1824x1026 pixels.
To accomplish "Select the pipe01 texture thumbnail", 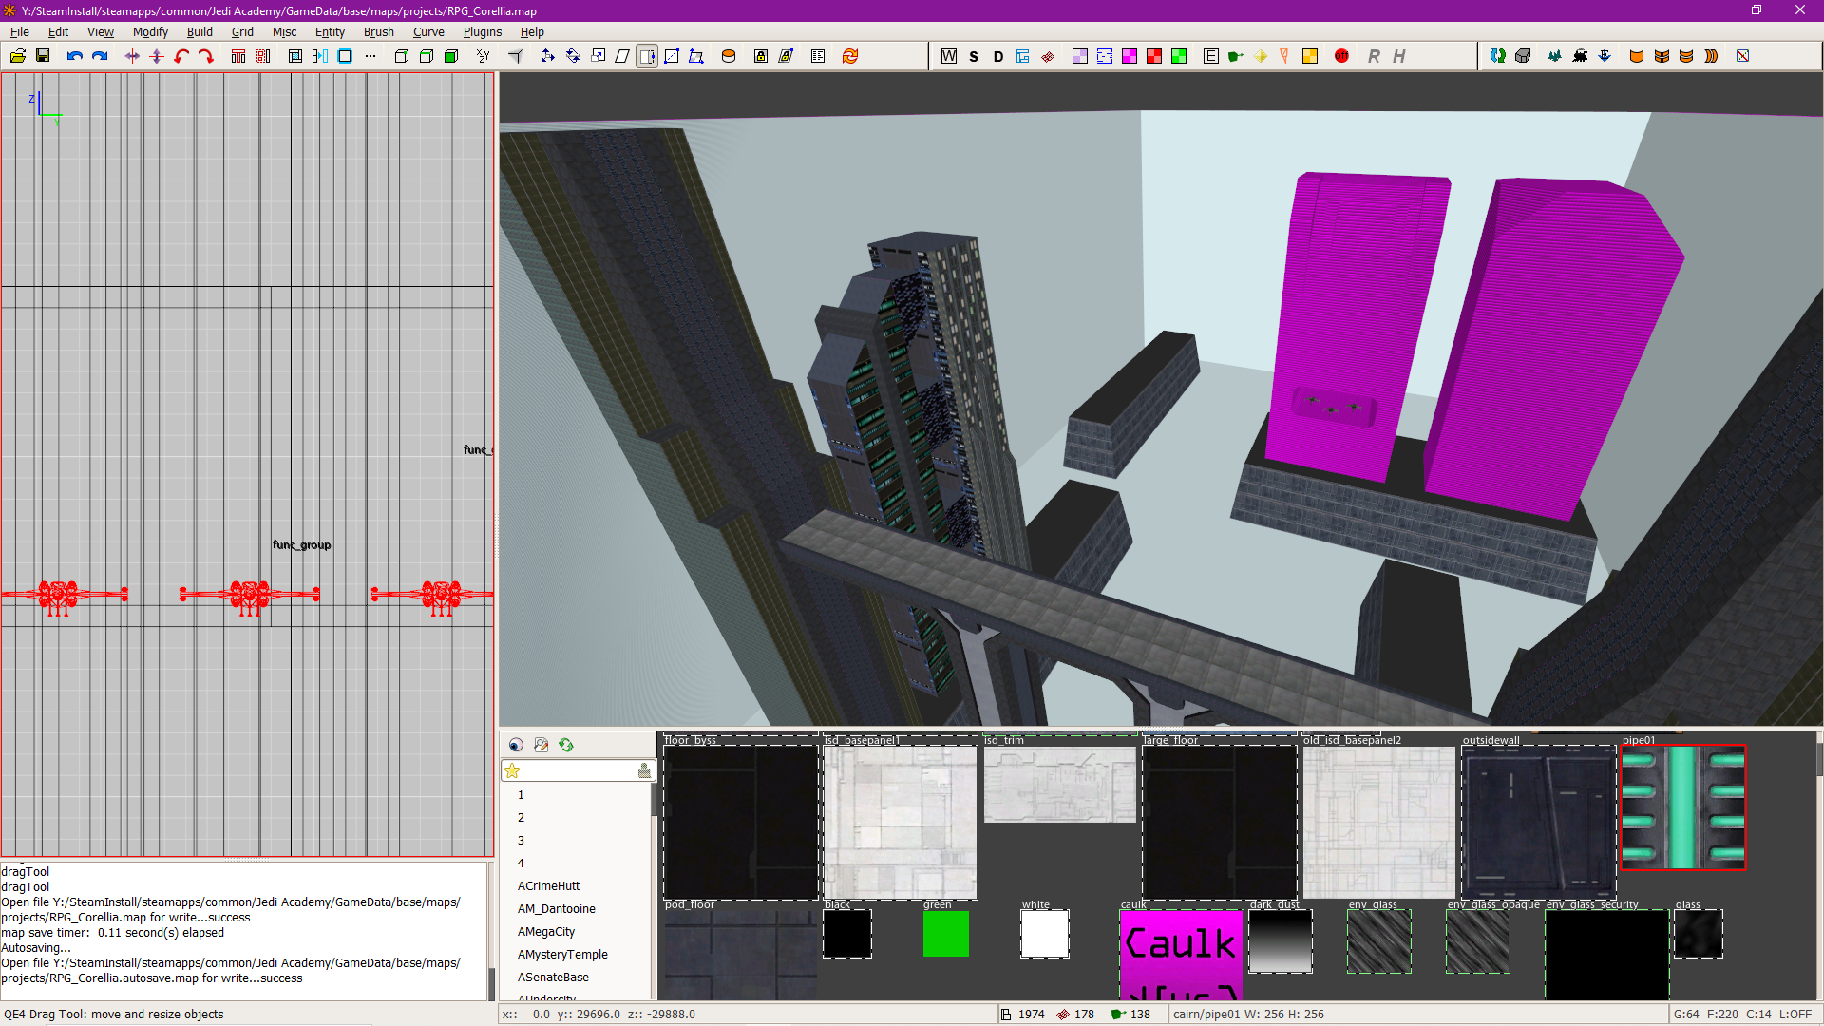I will tap(1683, 807).
